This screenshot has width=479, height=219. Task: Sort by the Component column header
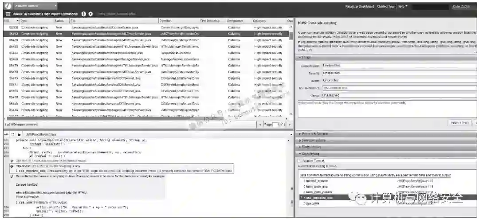239,21
